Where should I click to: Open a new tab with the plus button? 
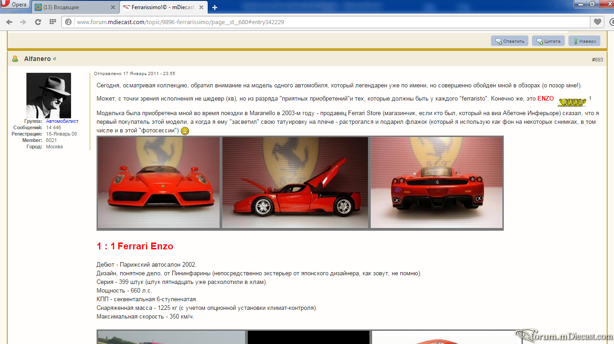[x=215, y=7]
